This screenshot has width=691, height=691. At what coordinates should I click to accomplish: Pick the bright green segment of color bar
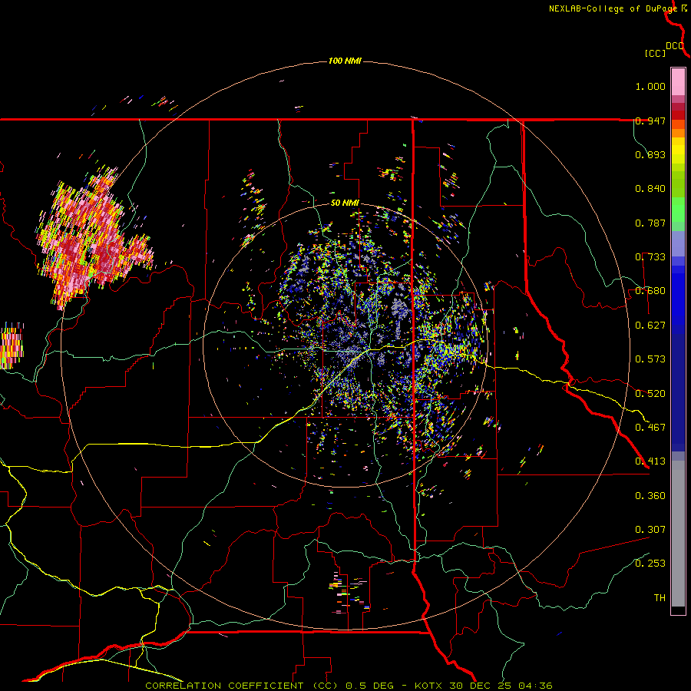(x=678, y=210)
